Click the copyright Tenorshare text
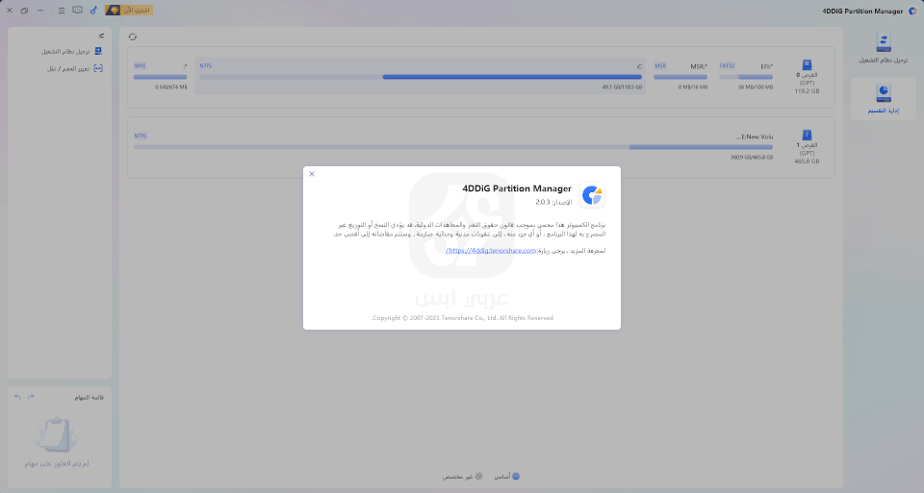Image resolution: width=924 pixels, height=493 pixels. 462,318
